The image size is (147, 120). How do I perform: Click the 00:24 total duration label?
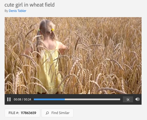click(x=28, y=99)
